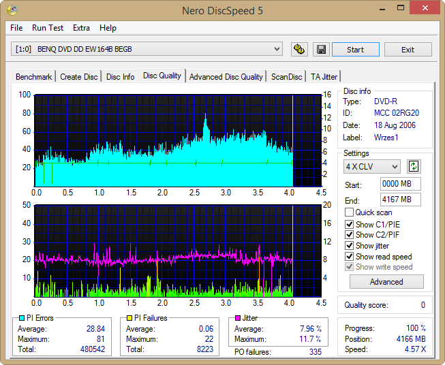445x365 pixels.
Task: Click the PI Failures average 0.06
Action: click(x=206, y=329)
